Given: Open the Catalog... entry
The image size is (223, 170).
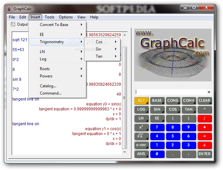Looking at the screenshot, I should click(58, 86).
